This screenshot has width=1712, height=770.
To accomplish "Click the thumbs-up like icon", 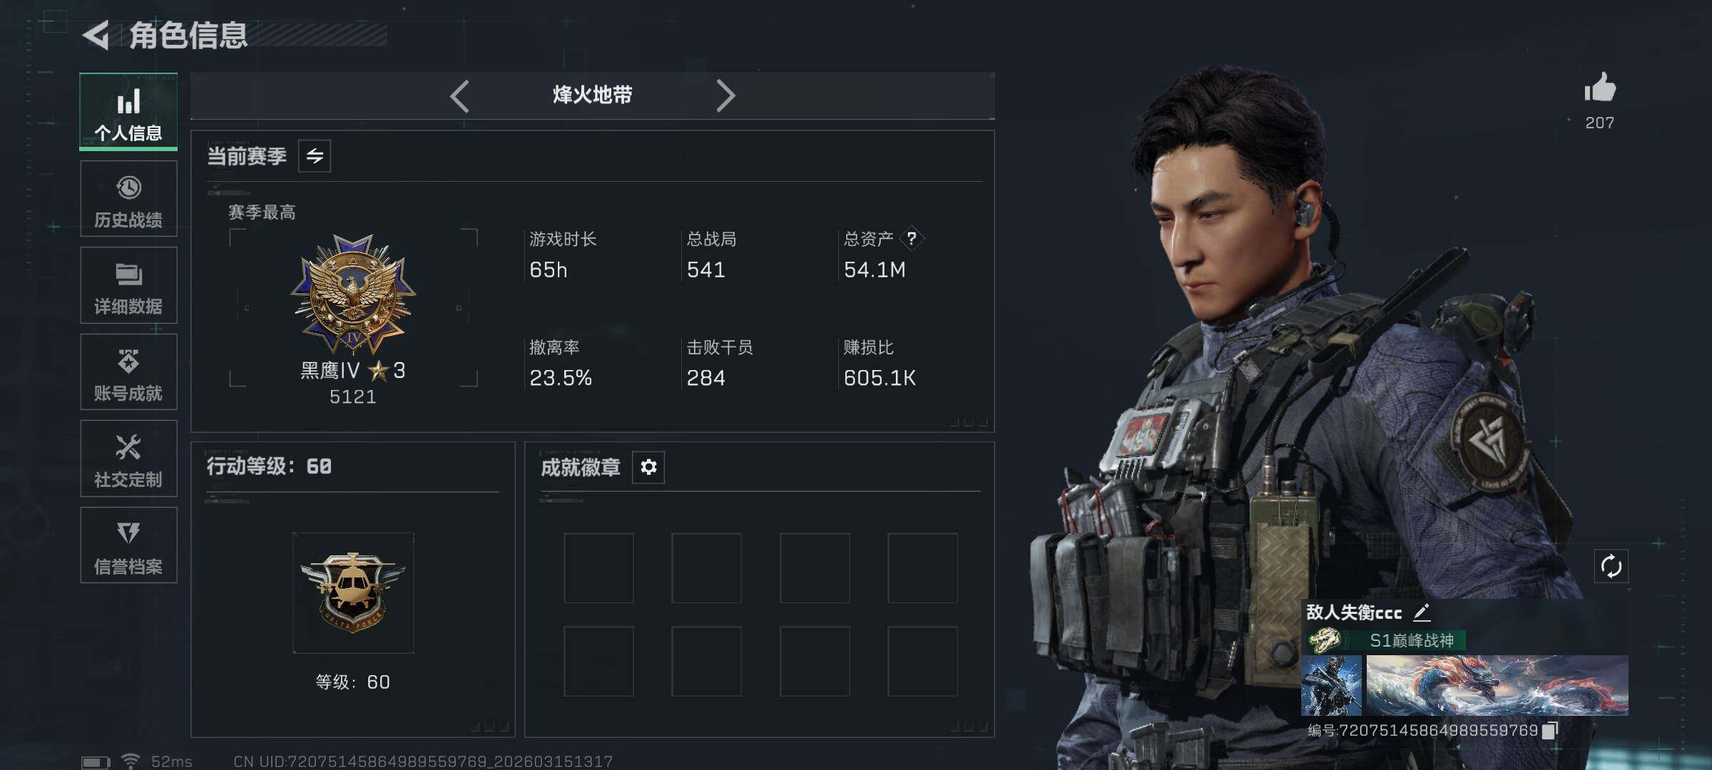I will click(1600, 88).
